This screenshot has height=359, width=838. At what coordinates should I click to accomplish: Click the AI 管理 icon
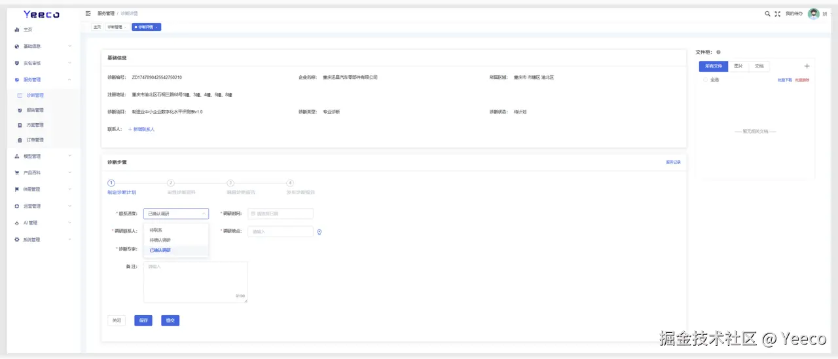pyautogui.click(x=17, y=223)
